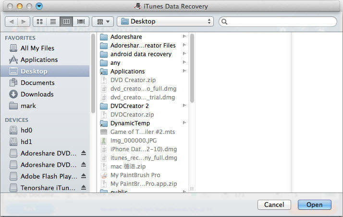The width and height of the screenshot is (343, 217).
Task: Eject the Tenorshare iTunes volume
Action: 83,188
